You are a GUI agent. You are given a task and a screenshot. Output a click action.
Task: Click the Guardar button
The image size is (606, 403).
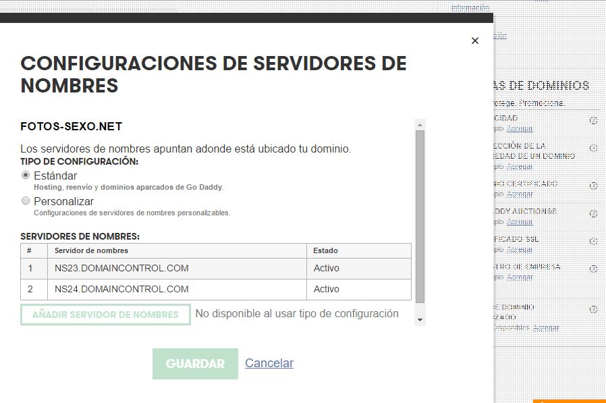pos(195,364)
